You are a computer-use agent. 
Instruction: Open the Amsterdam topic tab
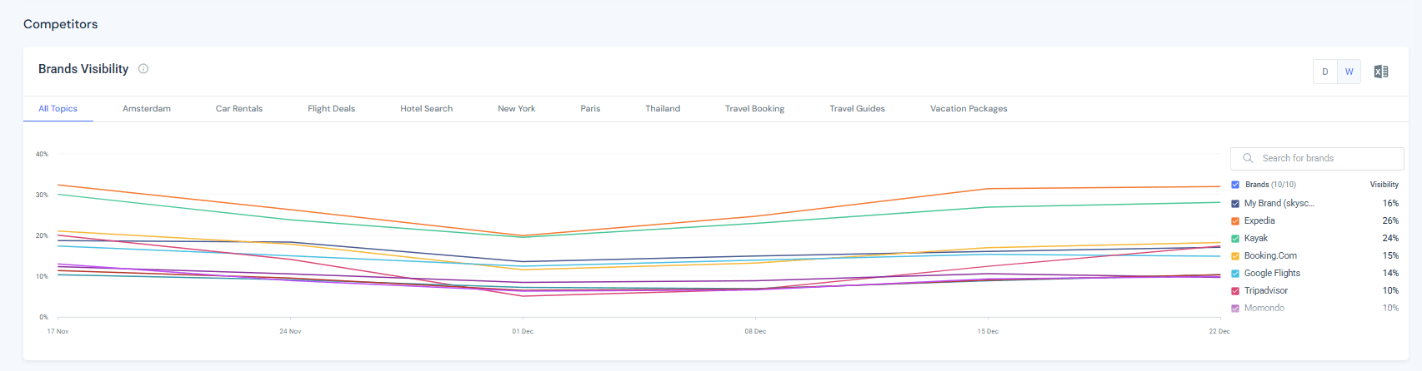click(147, 109)
